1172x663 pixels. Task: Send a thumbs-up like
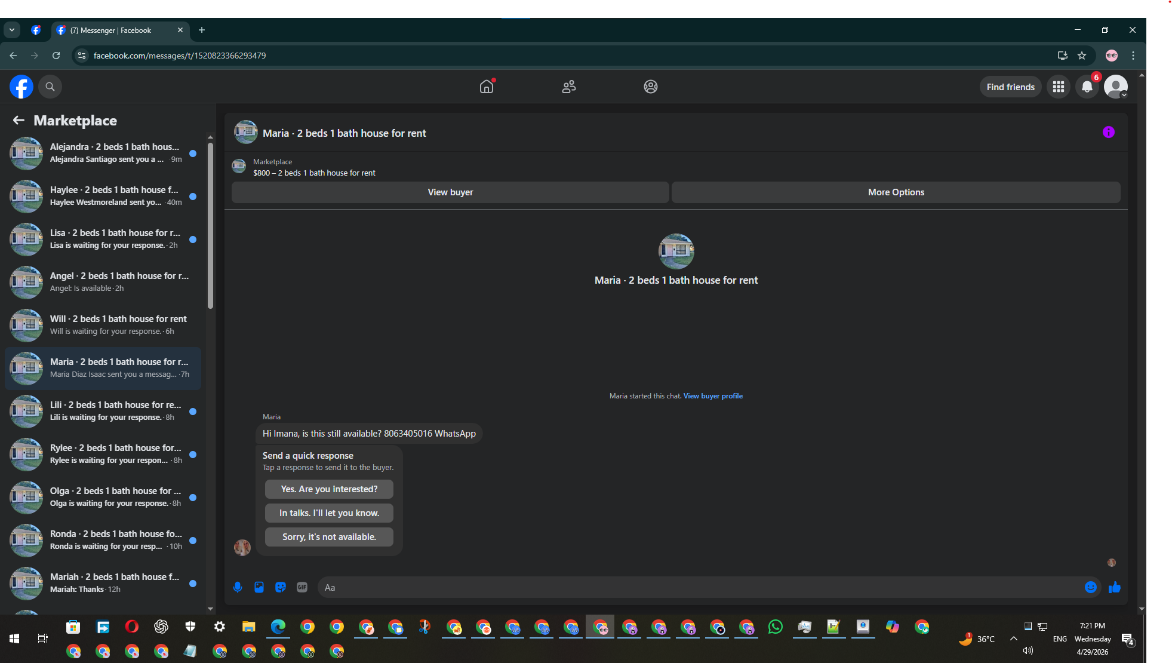pyautogui.click(x=1114, y=587)
